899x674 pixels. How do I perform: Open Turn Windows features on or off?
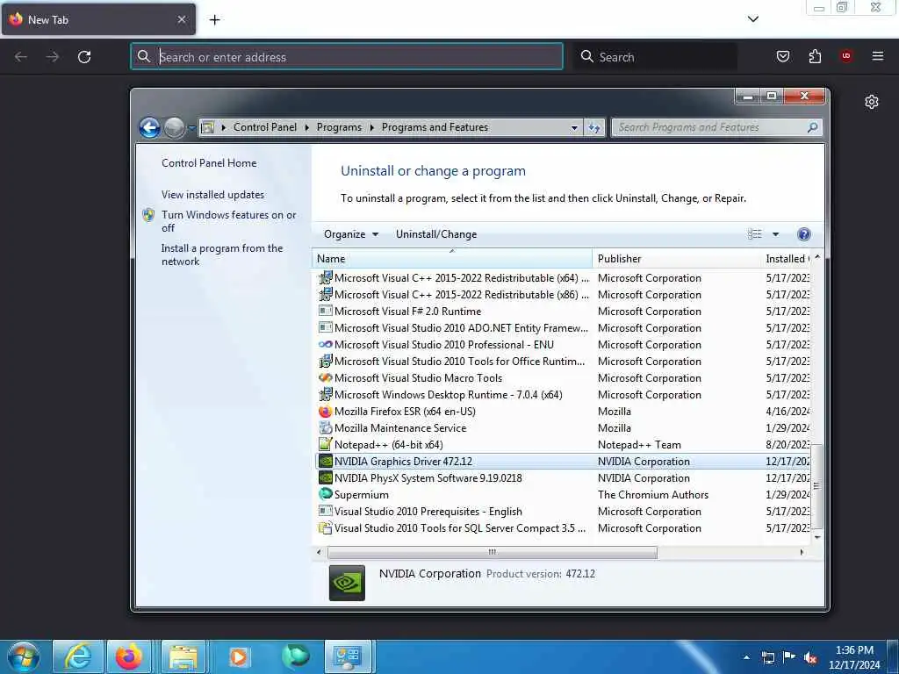click(x=228, y=221)
